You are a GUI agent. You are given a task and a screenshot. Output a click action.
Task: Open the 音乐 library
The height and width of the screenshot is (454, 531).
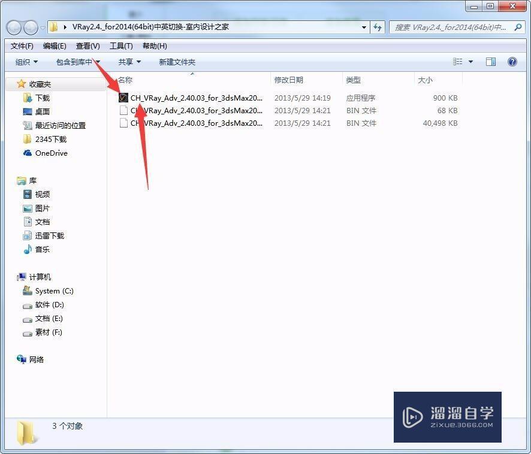43,250
